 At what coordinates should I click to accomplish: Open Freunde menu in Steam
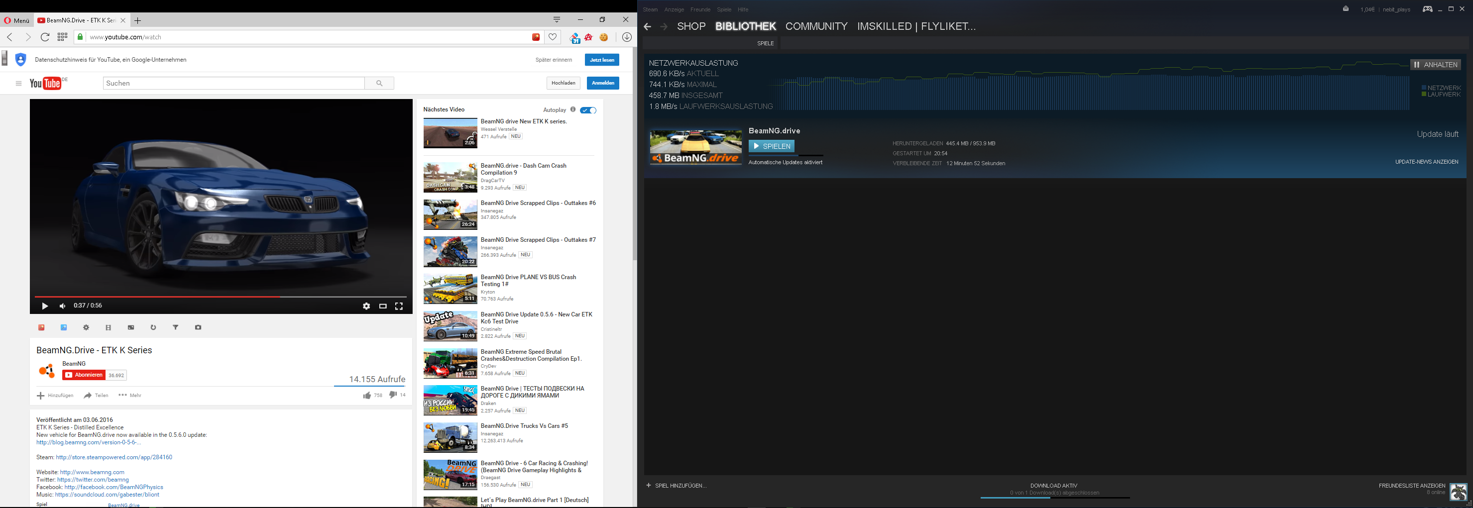(x=700, y=10)
